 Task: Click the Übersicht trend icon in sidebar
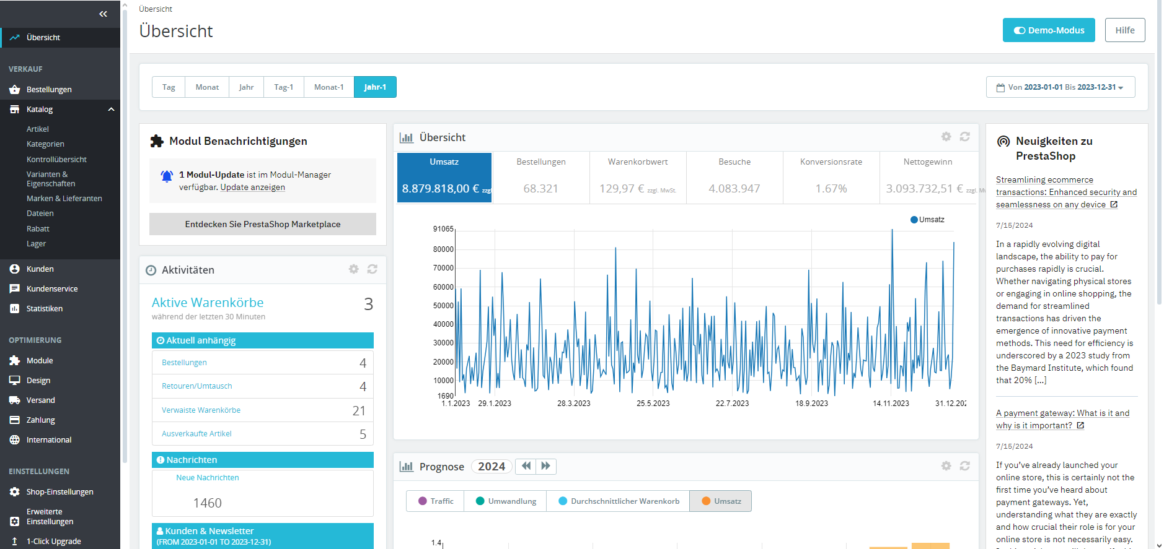pyautogui.click(x=15, y=38)
